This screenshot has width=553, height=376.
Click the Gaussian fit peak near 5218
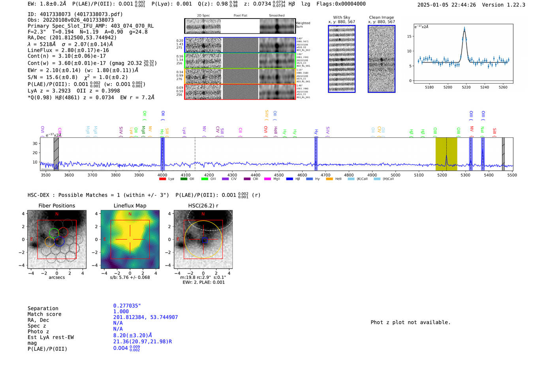point(465,30)
